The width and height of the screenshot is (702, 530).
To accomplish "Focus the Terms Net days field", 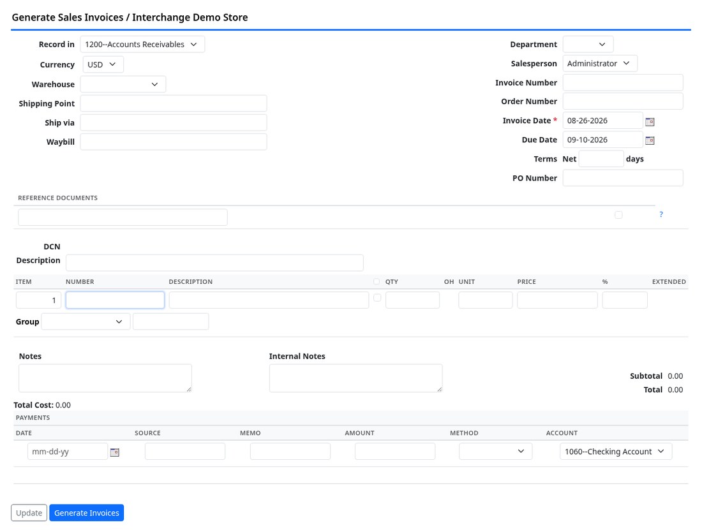I will click(x=601, y=159).
